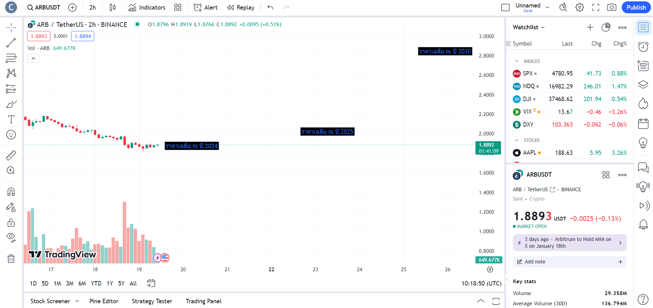Expand the Stock Screener dropdown
This screenshot has width=653, height=308.
pyautogui.click(x=77, y=301)
